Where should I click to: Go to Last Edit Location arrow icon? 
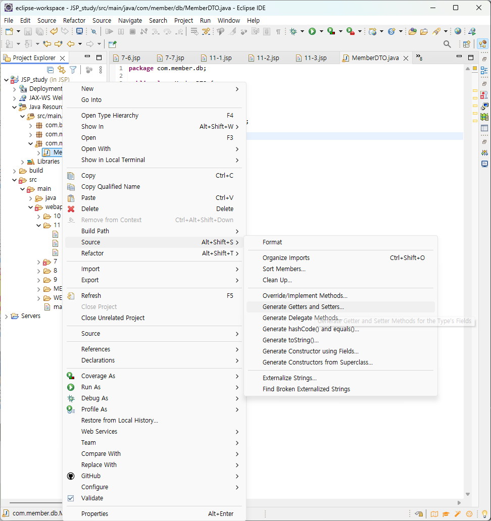click(47, 44)
